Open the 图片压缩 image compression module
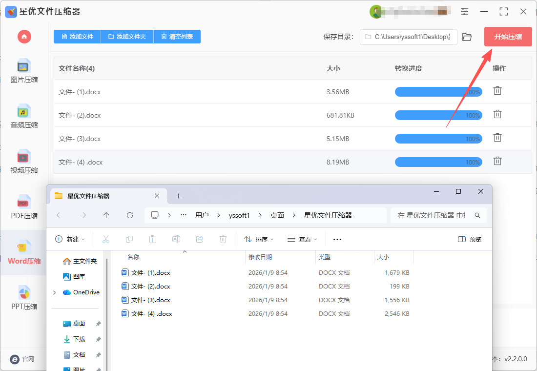This screenshot has width=537, height=371. tap(24, 71)
